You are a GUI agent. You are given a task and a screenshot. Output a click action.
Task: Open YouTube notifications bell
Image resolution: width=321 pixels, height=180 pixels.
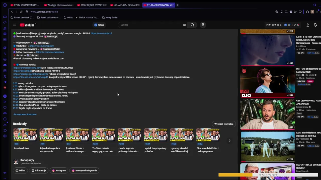click(x=315, y=25)
